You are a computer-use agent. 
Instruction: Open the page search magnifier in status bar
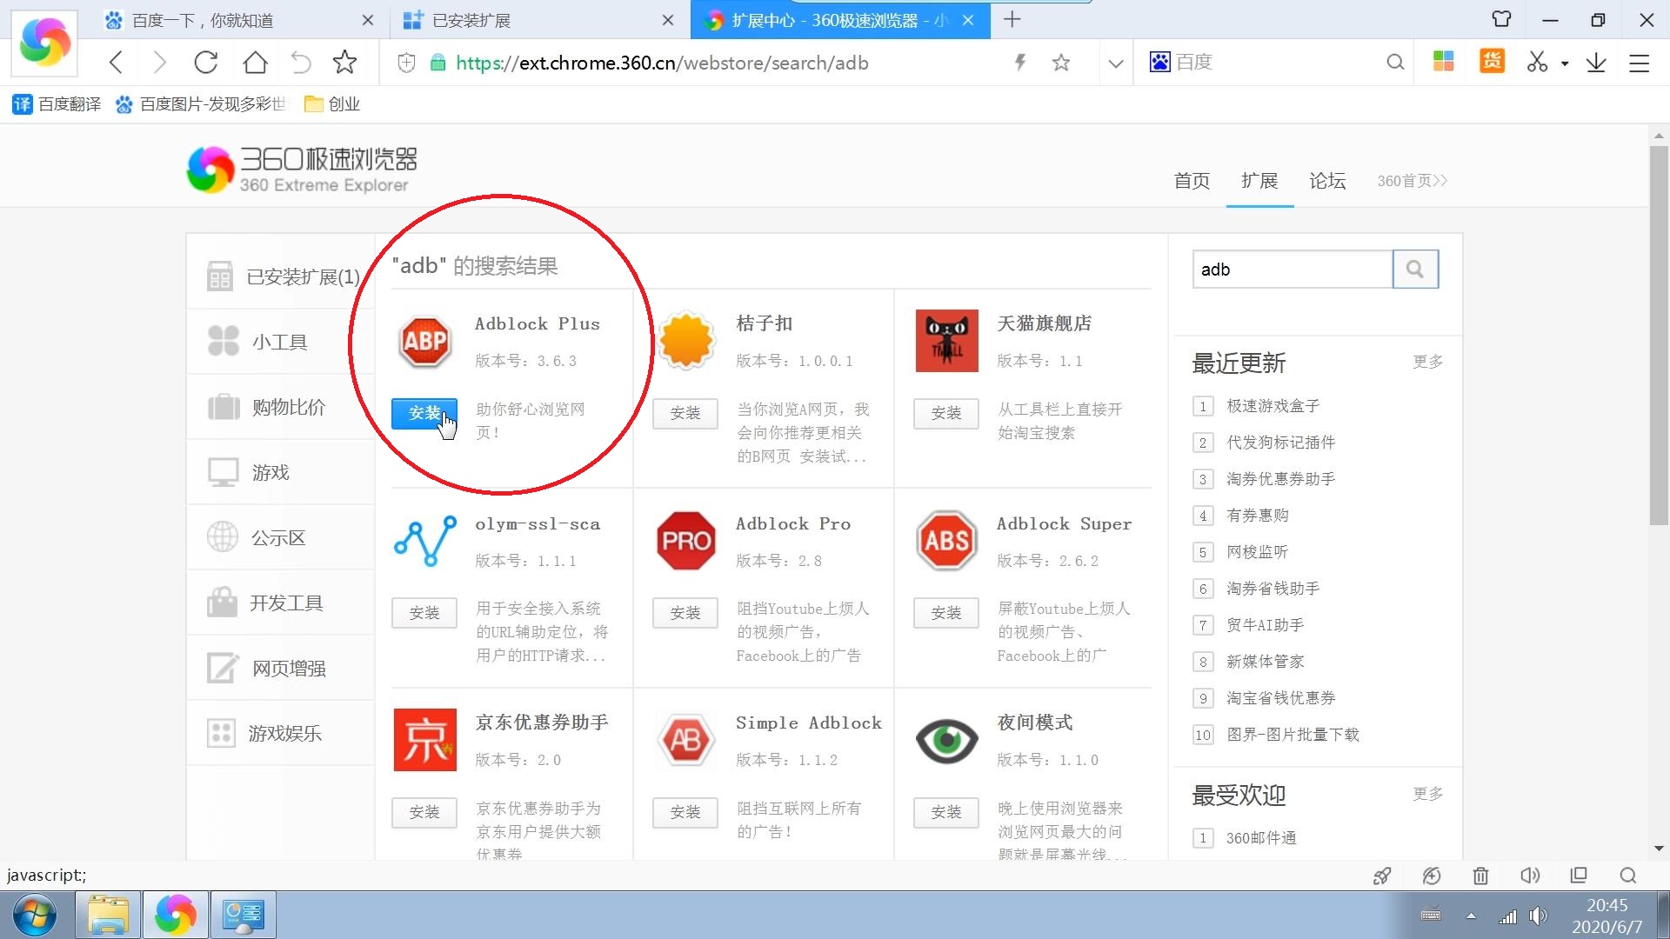coord(1627,876)
